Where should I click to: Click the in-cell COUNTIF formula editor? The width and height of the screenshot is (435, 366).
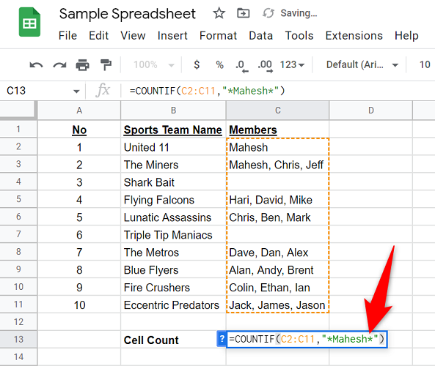pos(307,339)
